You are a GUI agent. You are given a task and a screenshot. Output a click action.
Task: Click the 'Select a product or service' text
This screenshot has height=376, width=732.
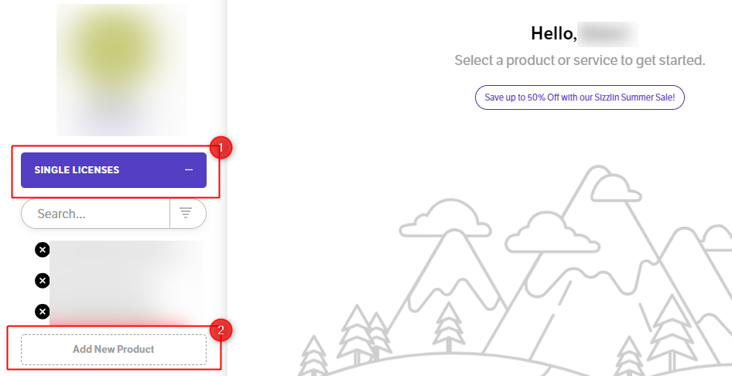[580, 60]
